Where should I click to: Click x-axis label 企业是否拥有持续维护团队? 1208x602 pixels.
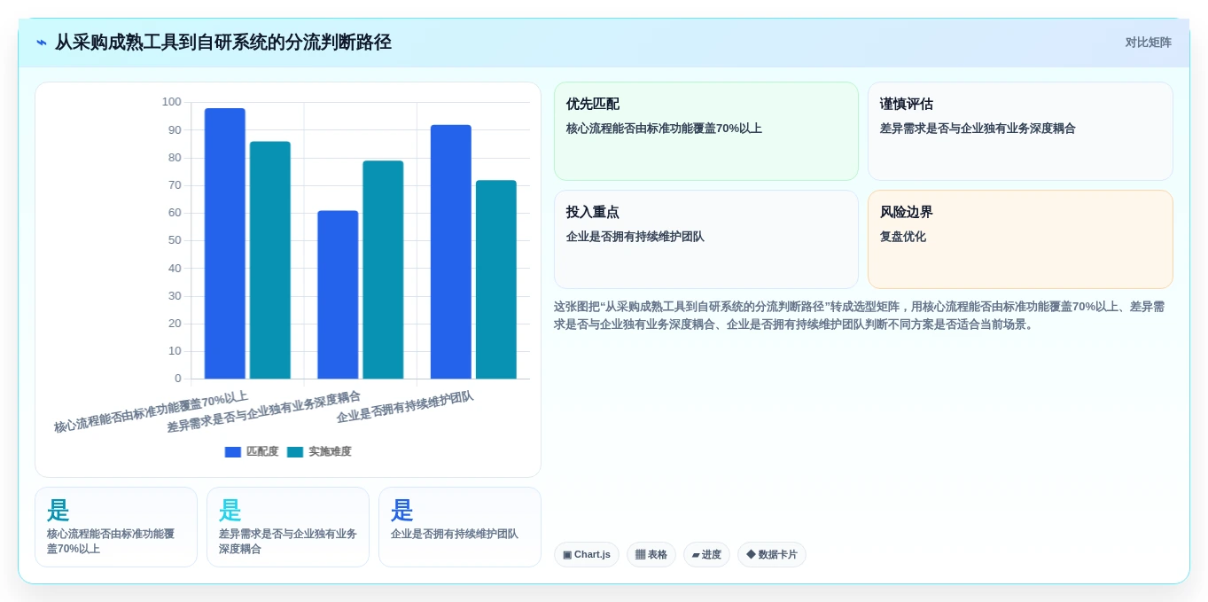[405, 408]
